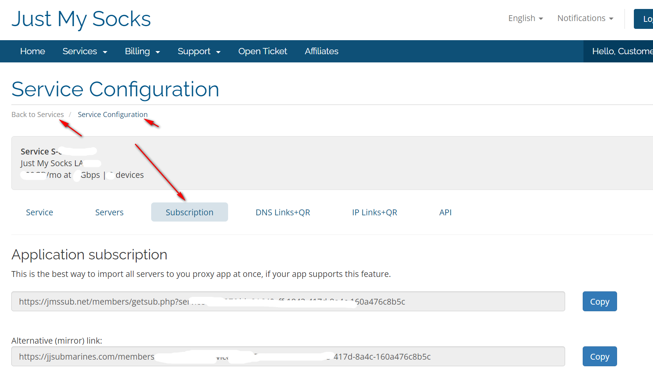The image size is (653, 392).
Task: Expand the Services menu
Action: point(85,51)
